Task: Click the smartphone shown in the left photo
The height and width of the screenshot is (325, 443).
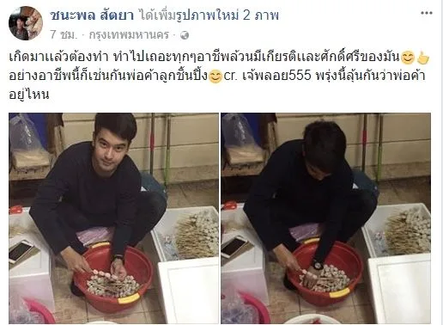Action: coord(21,251)
